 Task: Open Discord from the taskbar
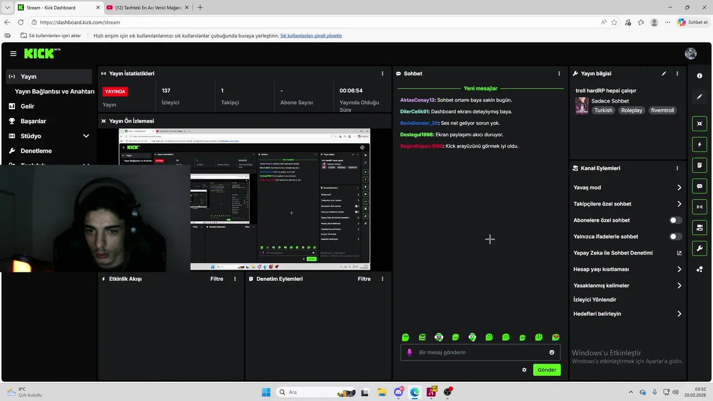tap(398, 392)
